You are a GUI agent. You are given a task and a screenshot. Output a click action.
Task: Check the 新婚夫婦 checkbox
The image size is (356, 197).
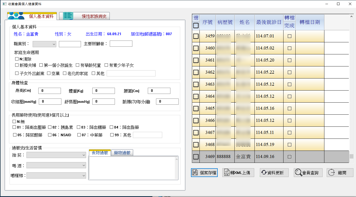click(17, 65)
